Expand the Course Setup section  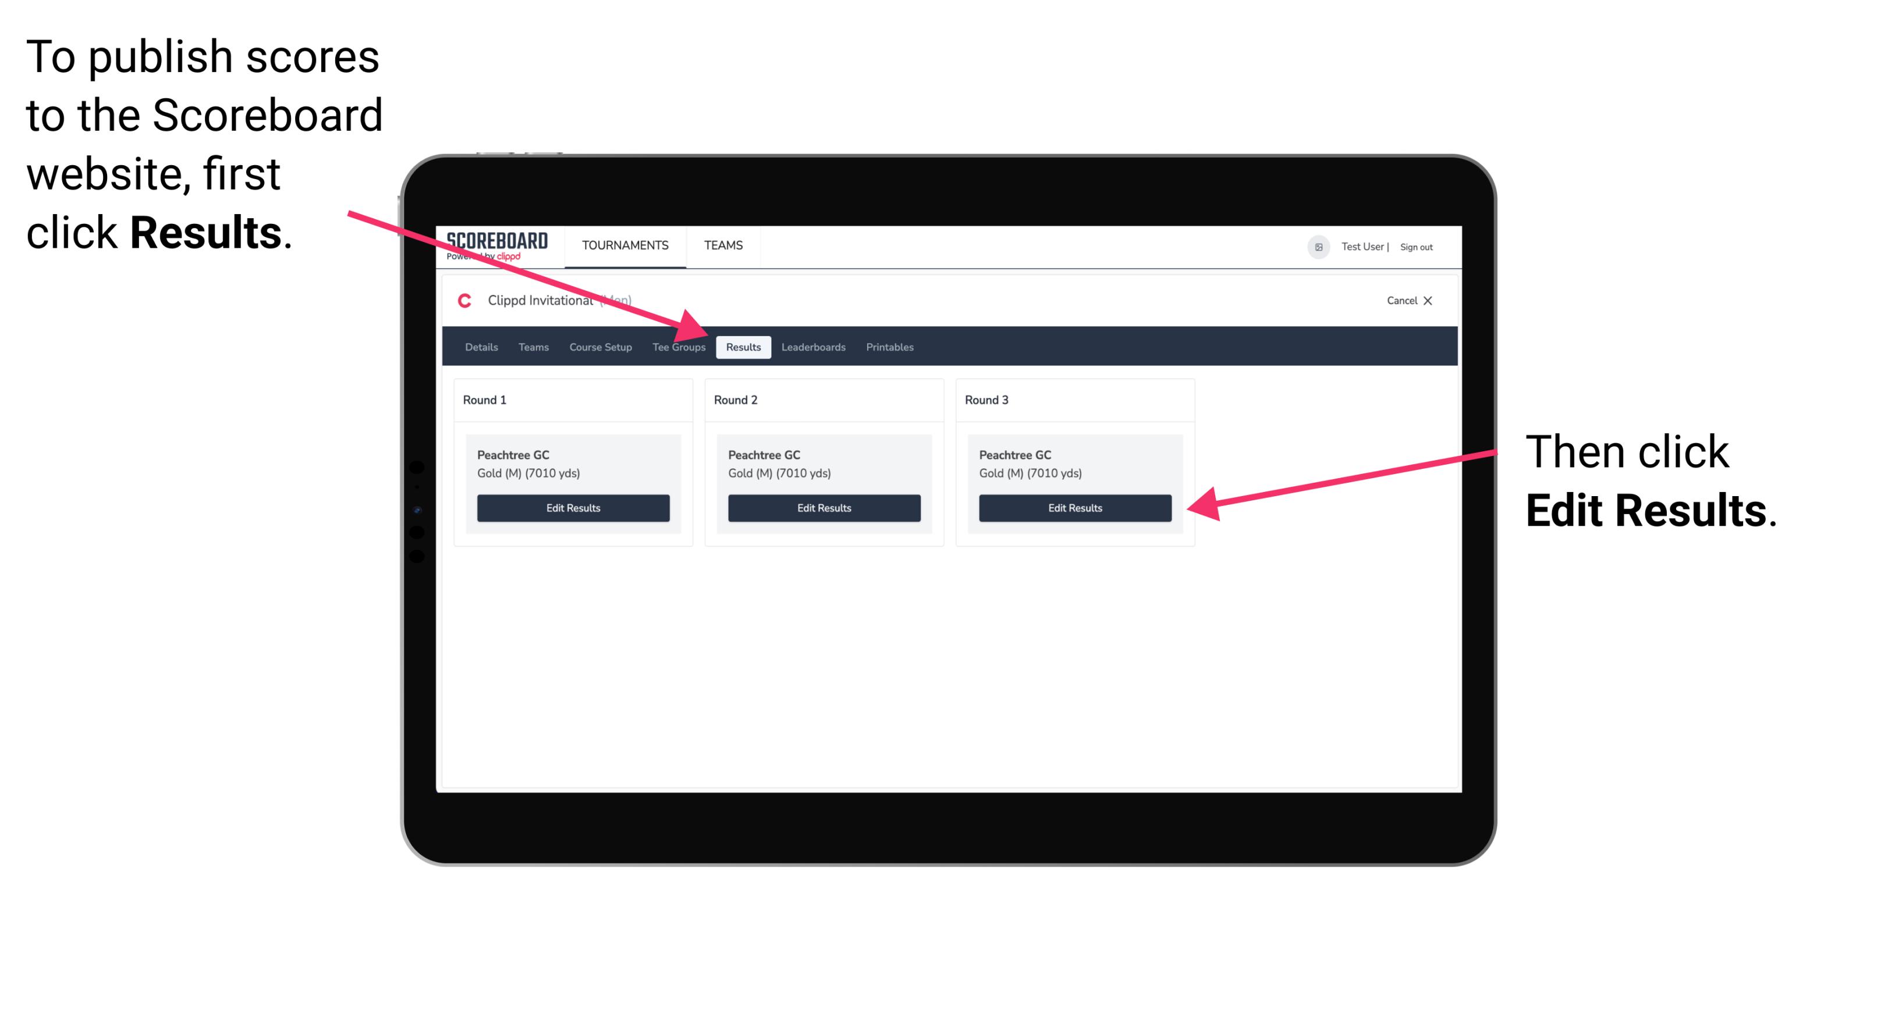600,347
